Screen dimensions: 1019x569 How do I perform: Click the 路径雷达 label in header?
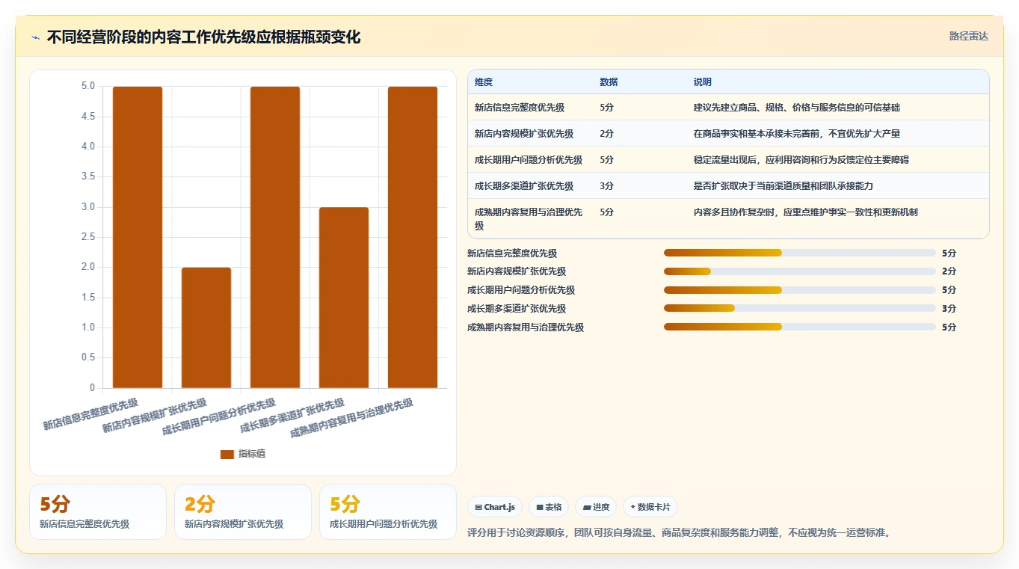pyautogui.click(x=969, y=36)
